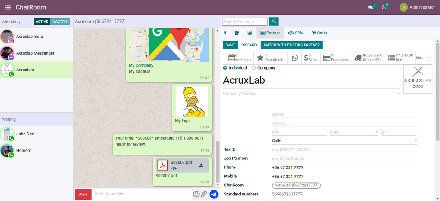The height and width of the screenshot is (201, 440).
Task: Open the Due amount stat button
Action: tap(400, 58)
